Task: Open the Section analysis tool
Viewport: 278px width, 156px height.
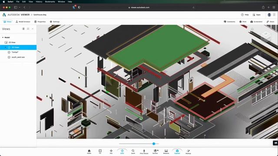Action: pos(156,152)
